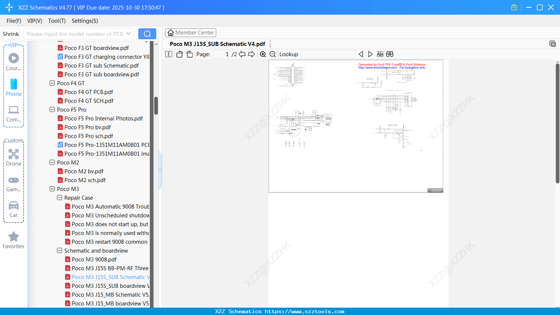Open the Member Center
Screen dimensions: 560x315
coord(190,32)
